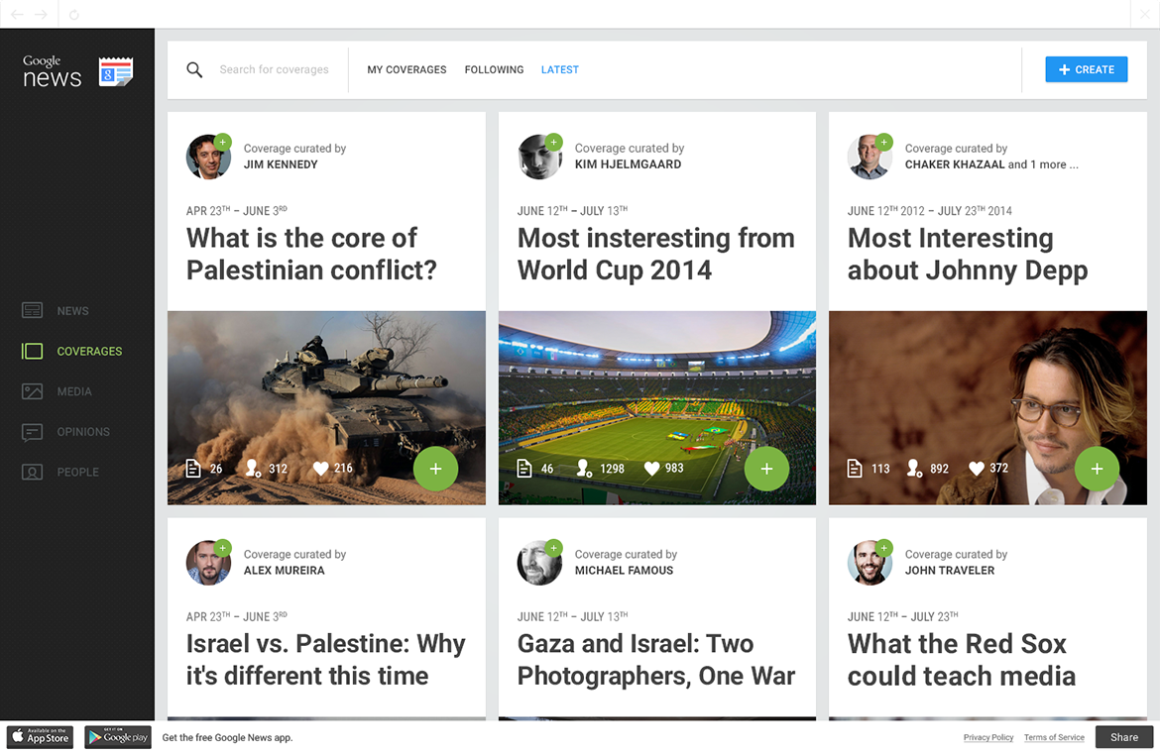Open News section label in sidebar

pyautogui.click(x=72, y=311)
